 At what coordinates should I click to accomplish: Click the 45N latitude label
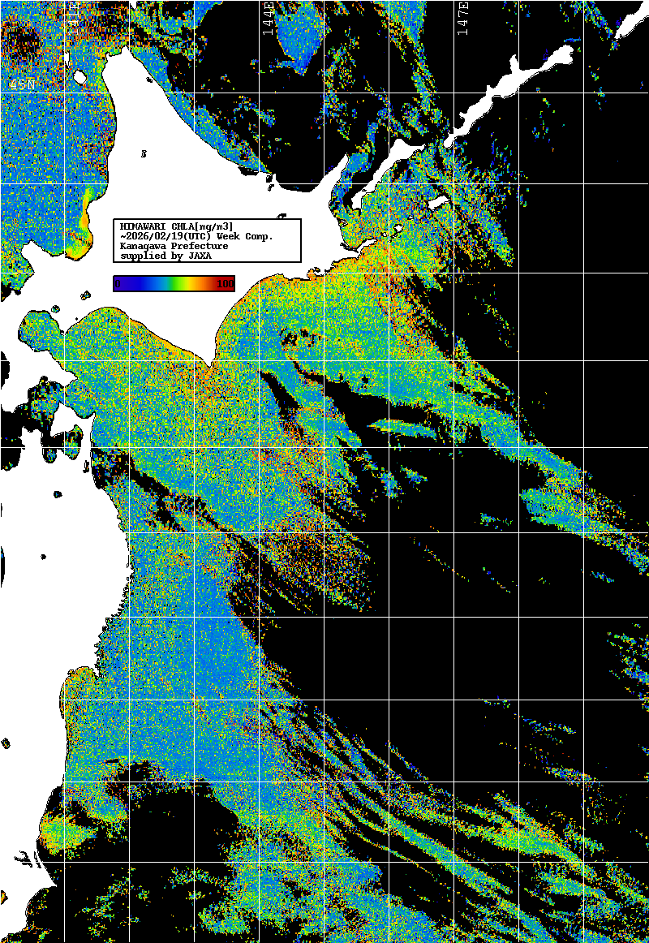pos(22,84)
